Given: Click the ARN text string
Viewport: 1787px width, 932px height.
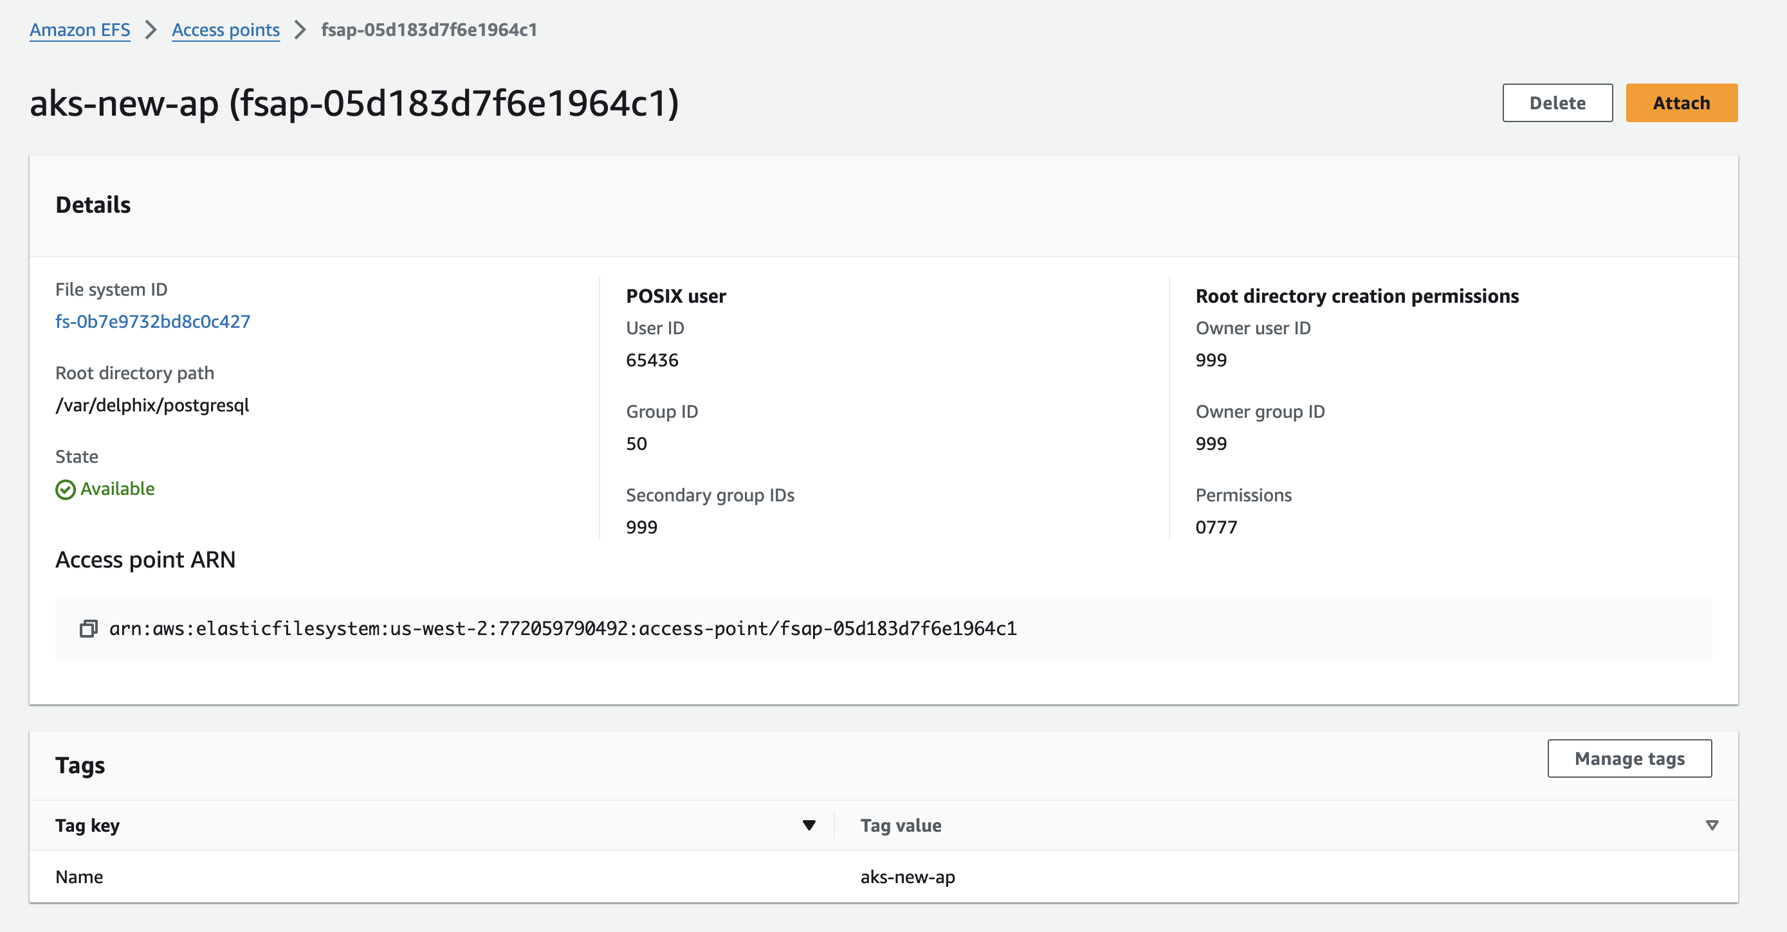Looking at the screenshot, I should click(x=563, y=629).
